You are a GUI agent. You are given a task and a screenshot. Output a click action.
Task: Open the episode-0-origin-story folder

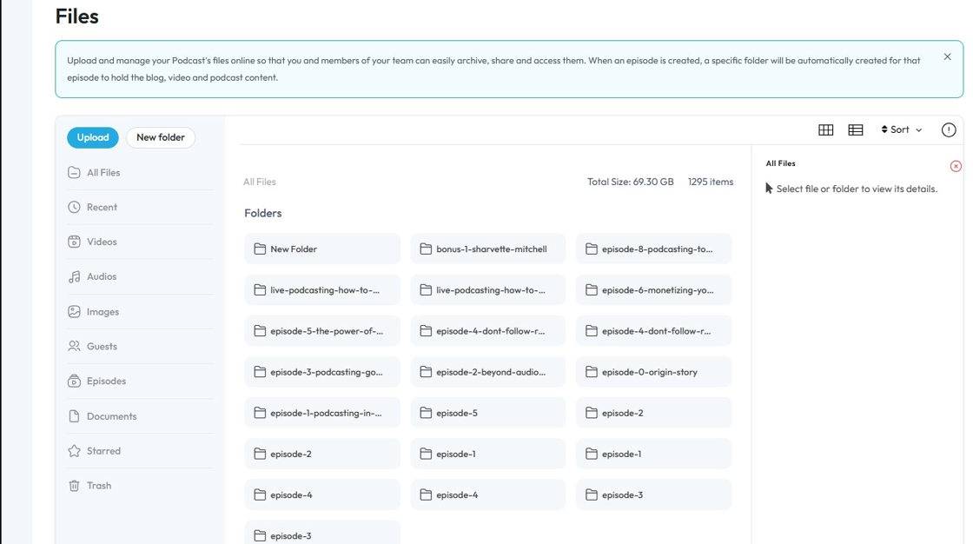pos(653,372)
